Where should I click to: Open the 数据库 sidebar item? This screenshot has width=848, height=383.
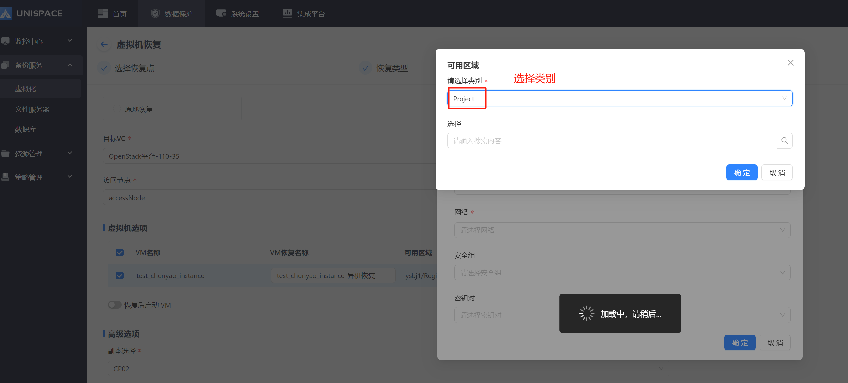(25, 129)
